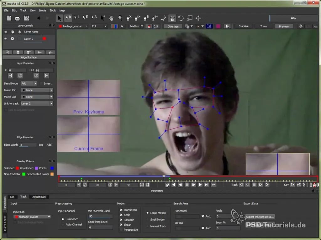The height and width of the screenshot is (240, 321).
Task: Track forward with the Track arrow button
Action: pyautogui.click(x=267, y=185)
